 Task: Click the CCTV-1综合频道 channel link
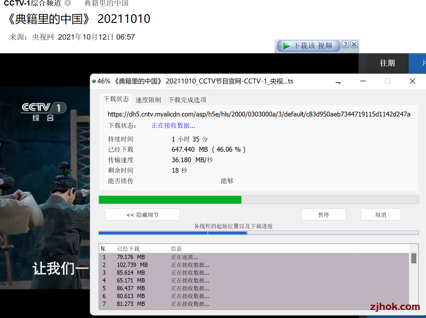click(x=33, y=3)
